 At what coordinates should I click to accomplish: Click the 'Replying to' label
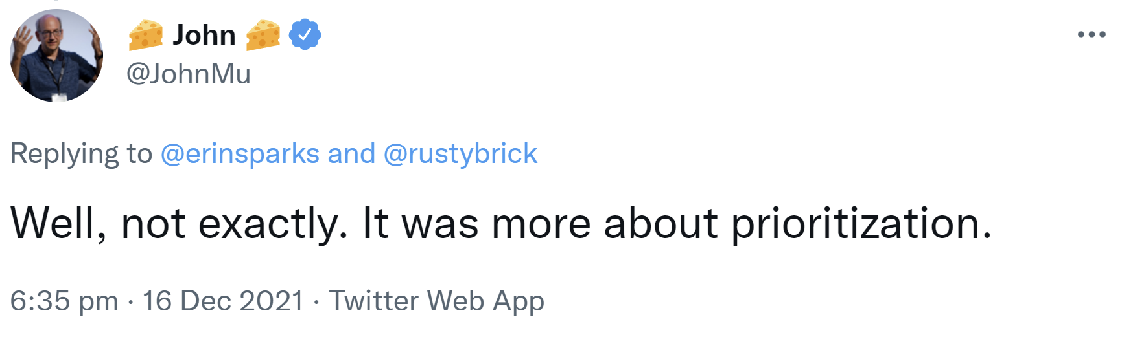tap(81, 154)
